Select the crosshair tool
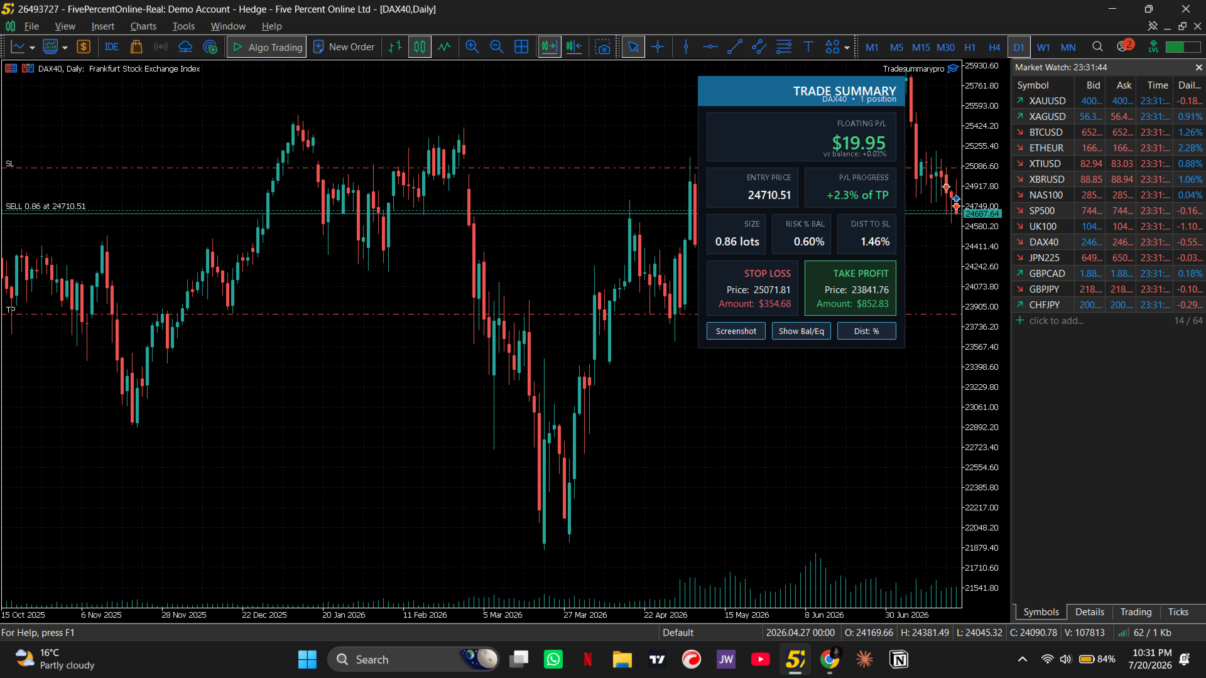The height and width of the screenshot is (678, 1206). [658, 47]
